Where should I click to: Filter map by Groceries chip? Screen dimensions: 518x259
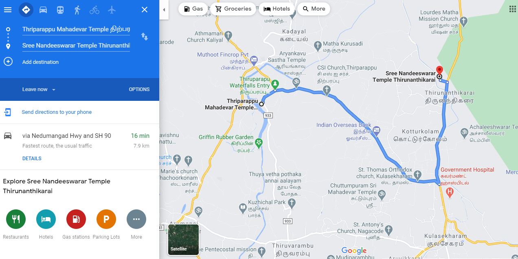[233, 9]
